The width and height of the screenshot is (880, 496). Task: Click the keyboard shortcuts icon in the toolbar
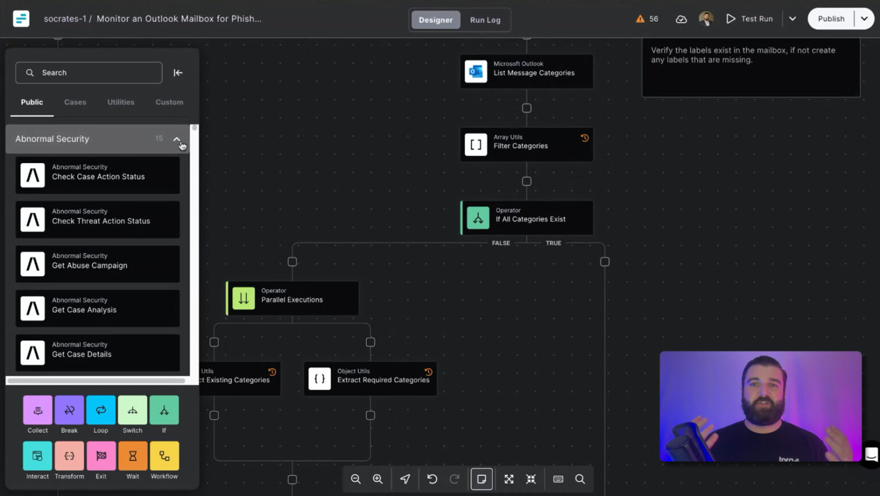[x=557, y=479]
